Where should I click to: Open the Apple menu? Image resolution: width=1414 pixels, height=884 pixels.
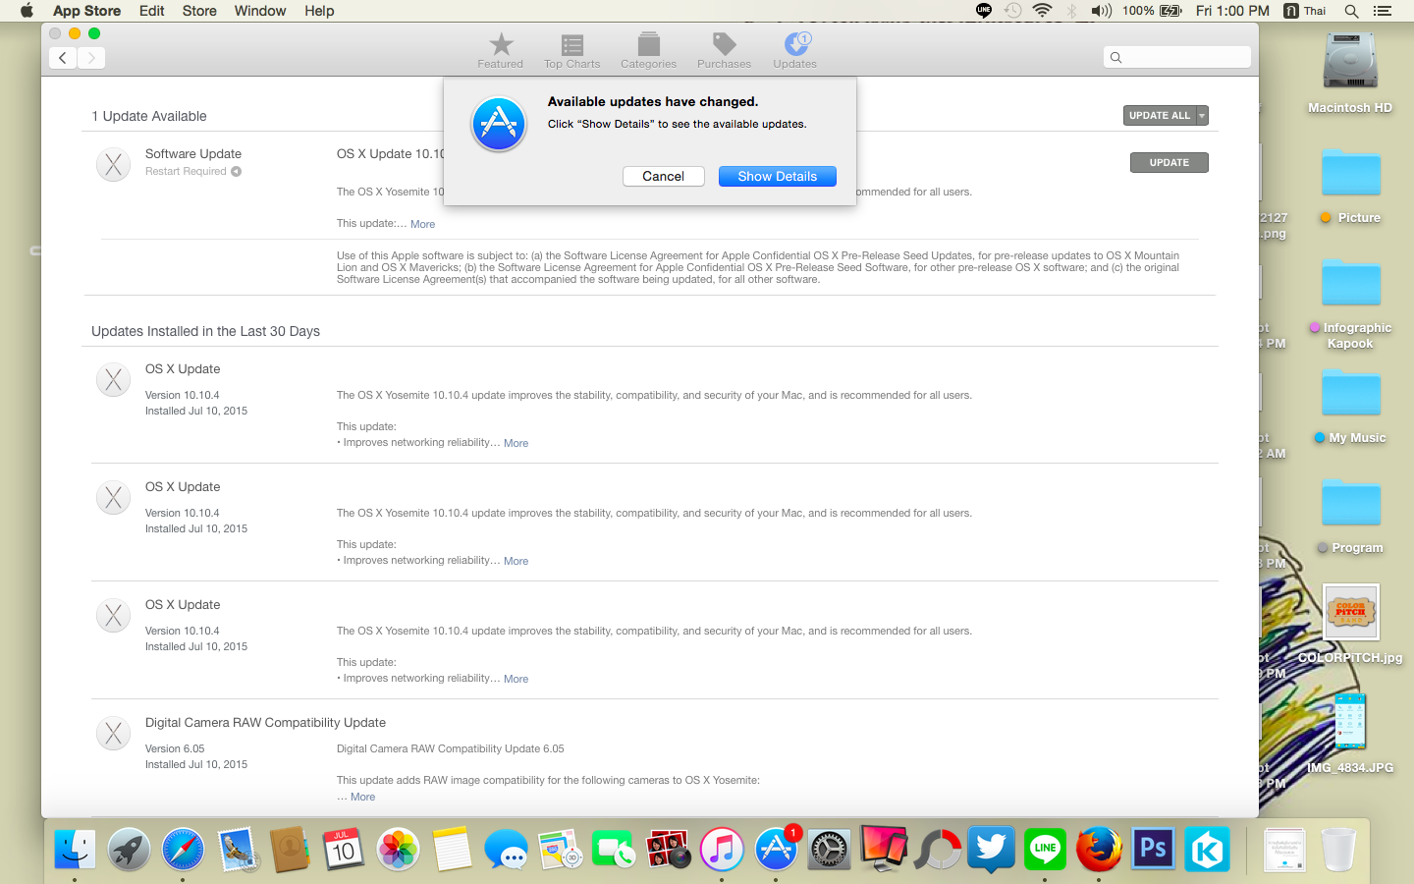click(27, 11)
